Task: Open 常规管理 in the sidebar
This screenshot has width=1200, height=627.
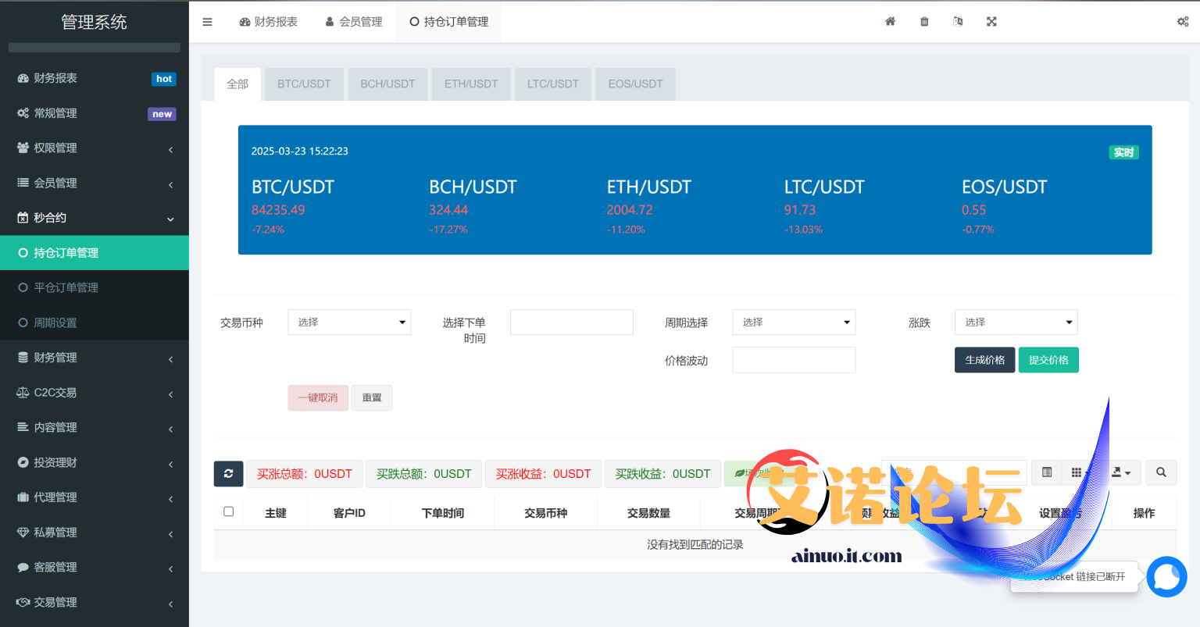Action: [95, 113]
